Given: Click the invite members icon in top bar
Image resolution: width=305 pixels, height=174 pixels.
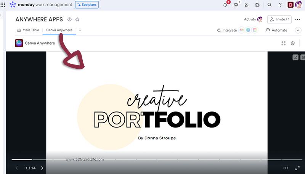Looking at the screenshot, I should pyautogui.click(x=247, y=5).
